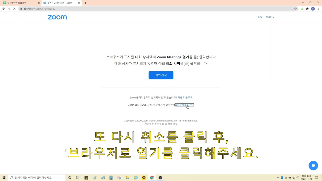Open Cortana circle icon on taskbar

coord(70,178)
